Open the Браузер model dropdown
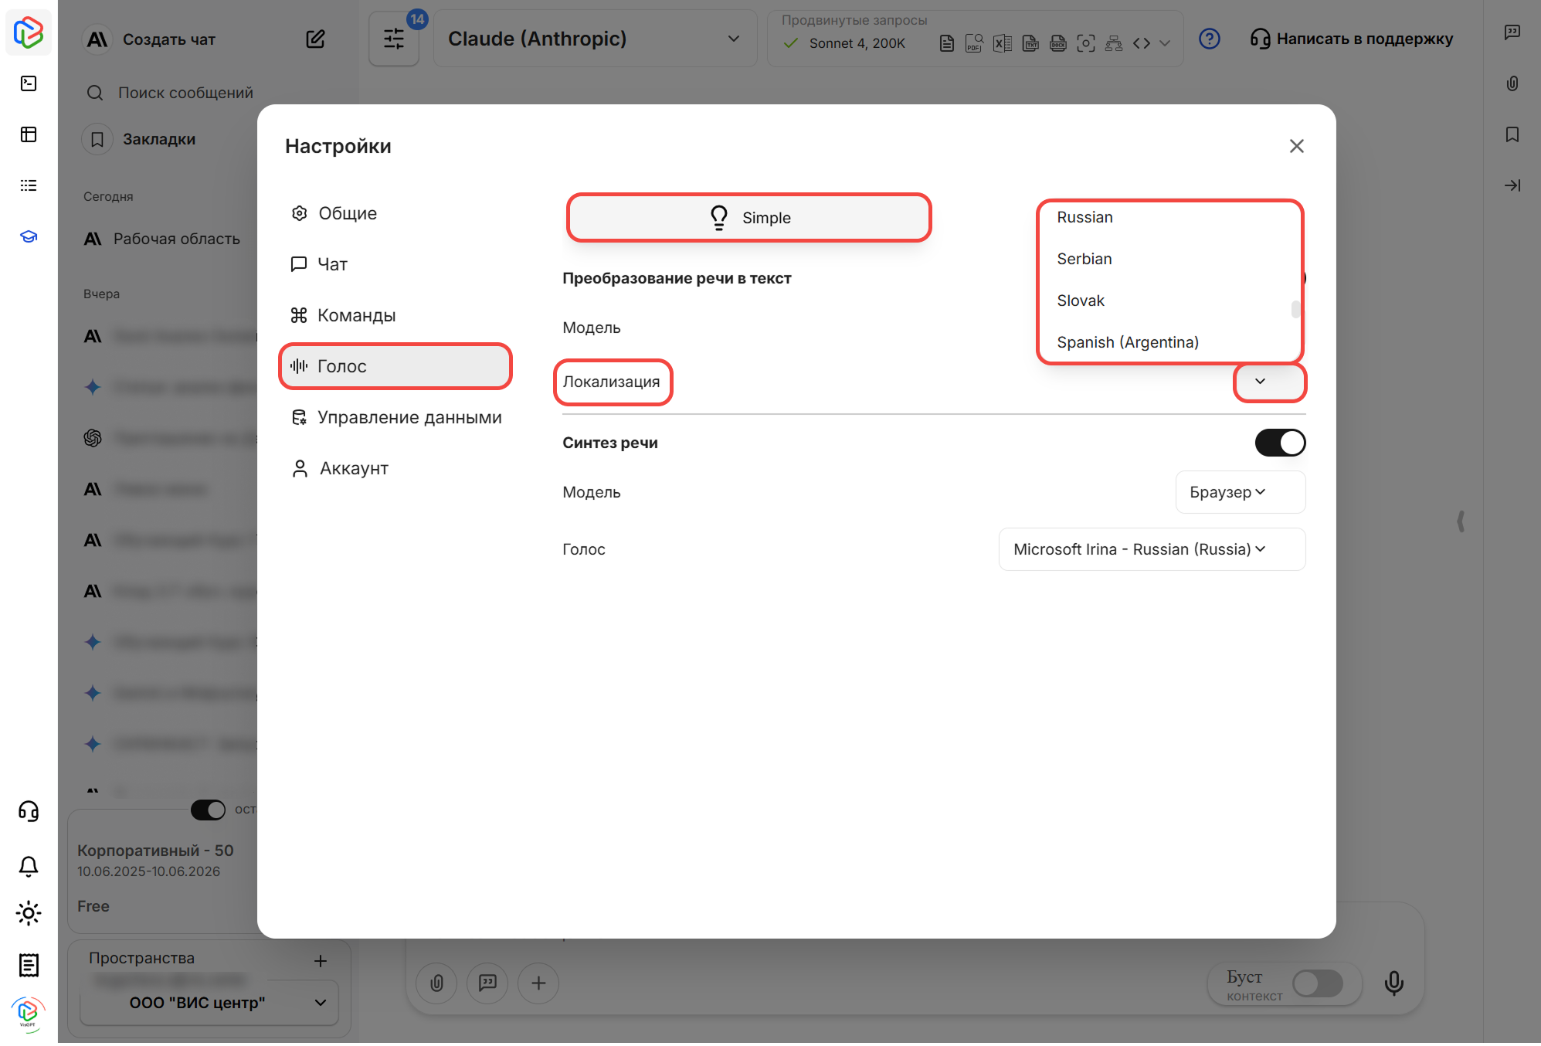 [x=1241, y=492]
